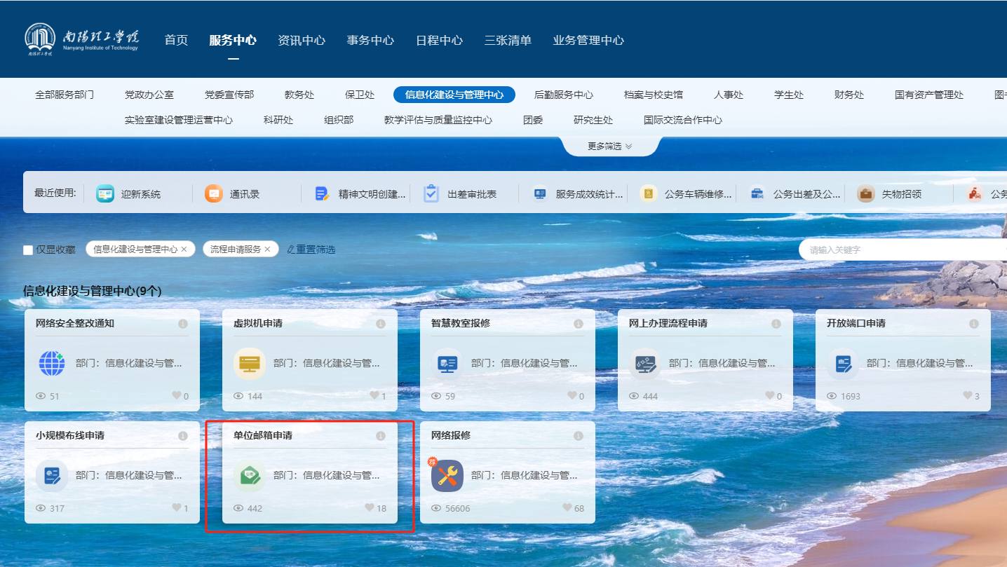1007x567 pixels.
Task: Open the 开放端口申请 service title
Action: [856, 323]
